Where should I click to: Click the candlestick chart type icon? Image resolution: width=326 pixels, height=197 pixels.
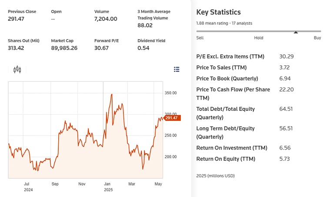(x=17, y=69)
